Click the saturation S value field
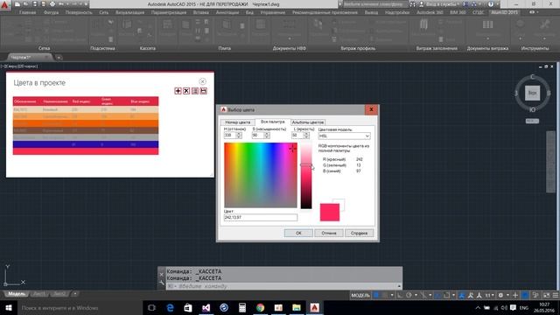The width and height of the screenshot is (560, 315). click(258, 136)
